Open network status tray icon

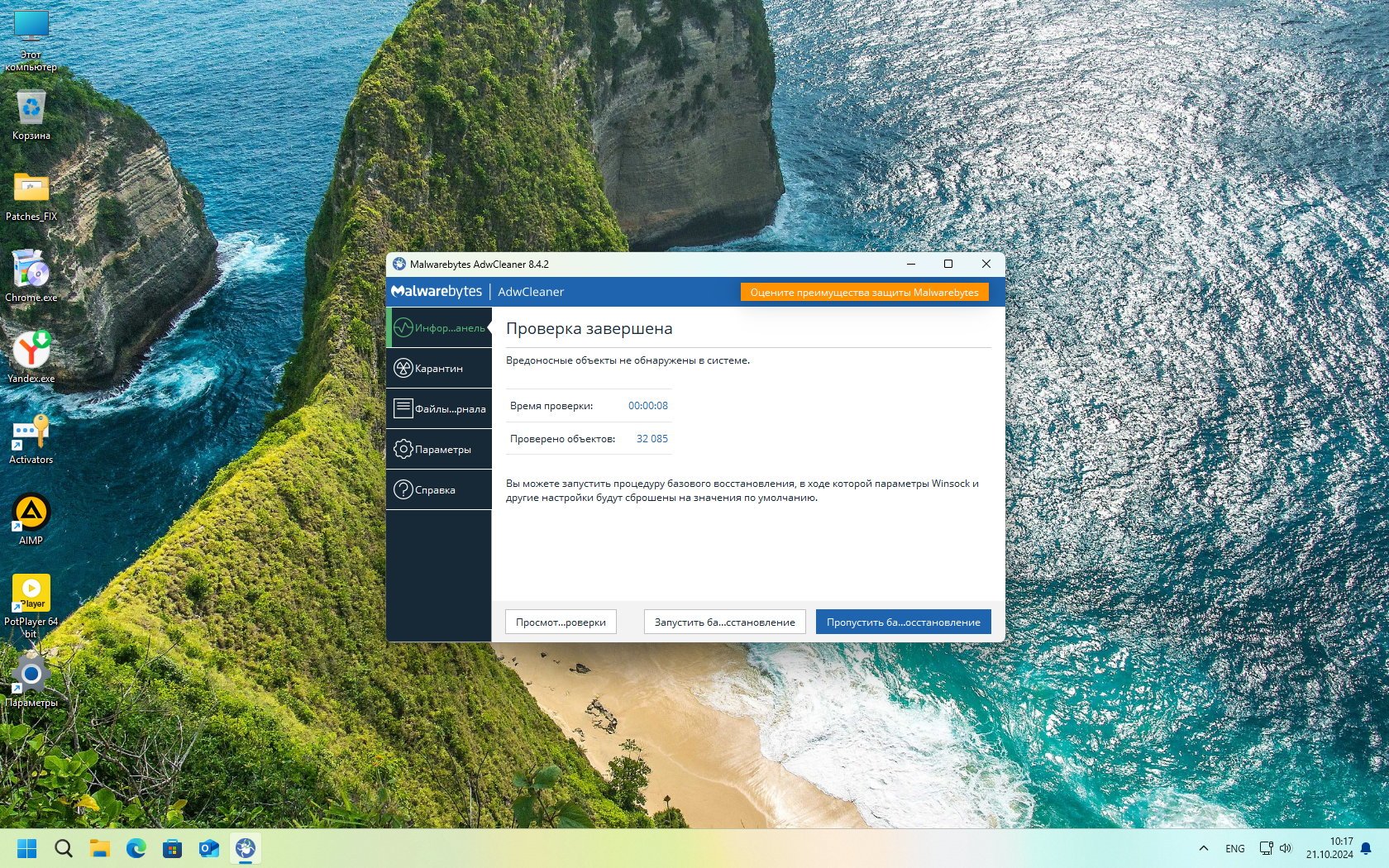(x=1266, y=848)
